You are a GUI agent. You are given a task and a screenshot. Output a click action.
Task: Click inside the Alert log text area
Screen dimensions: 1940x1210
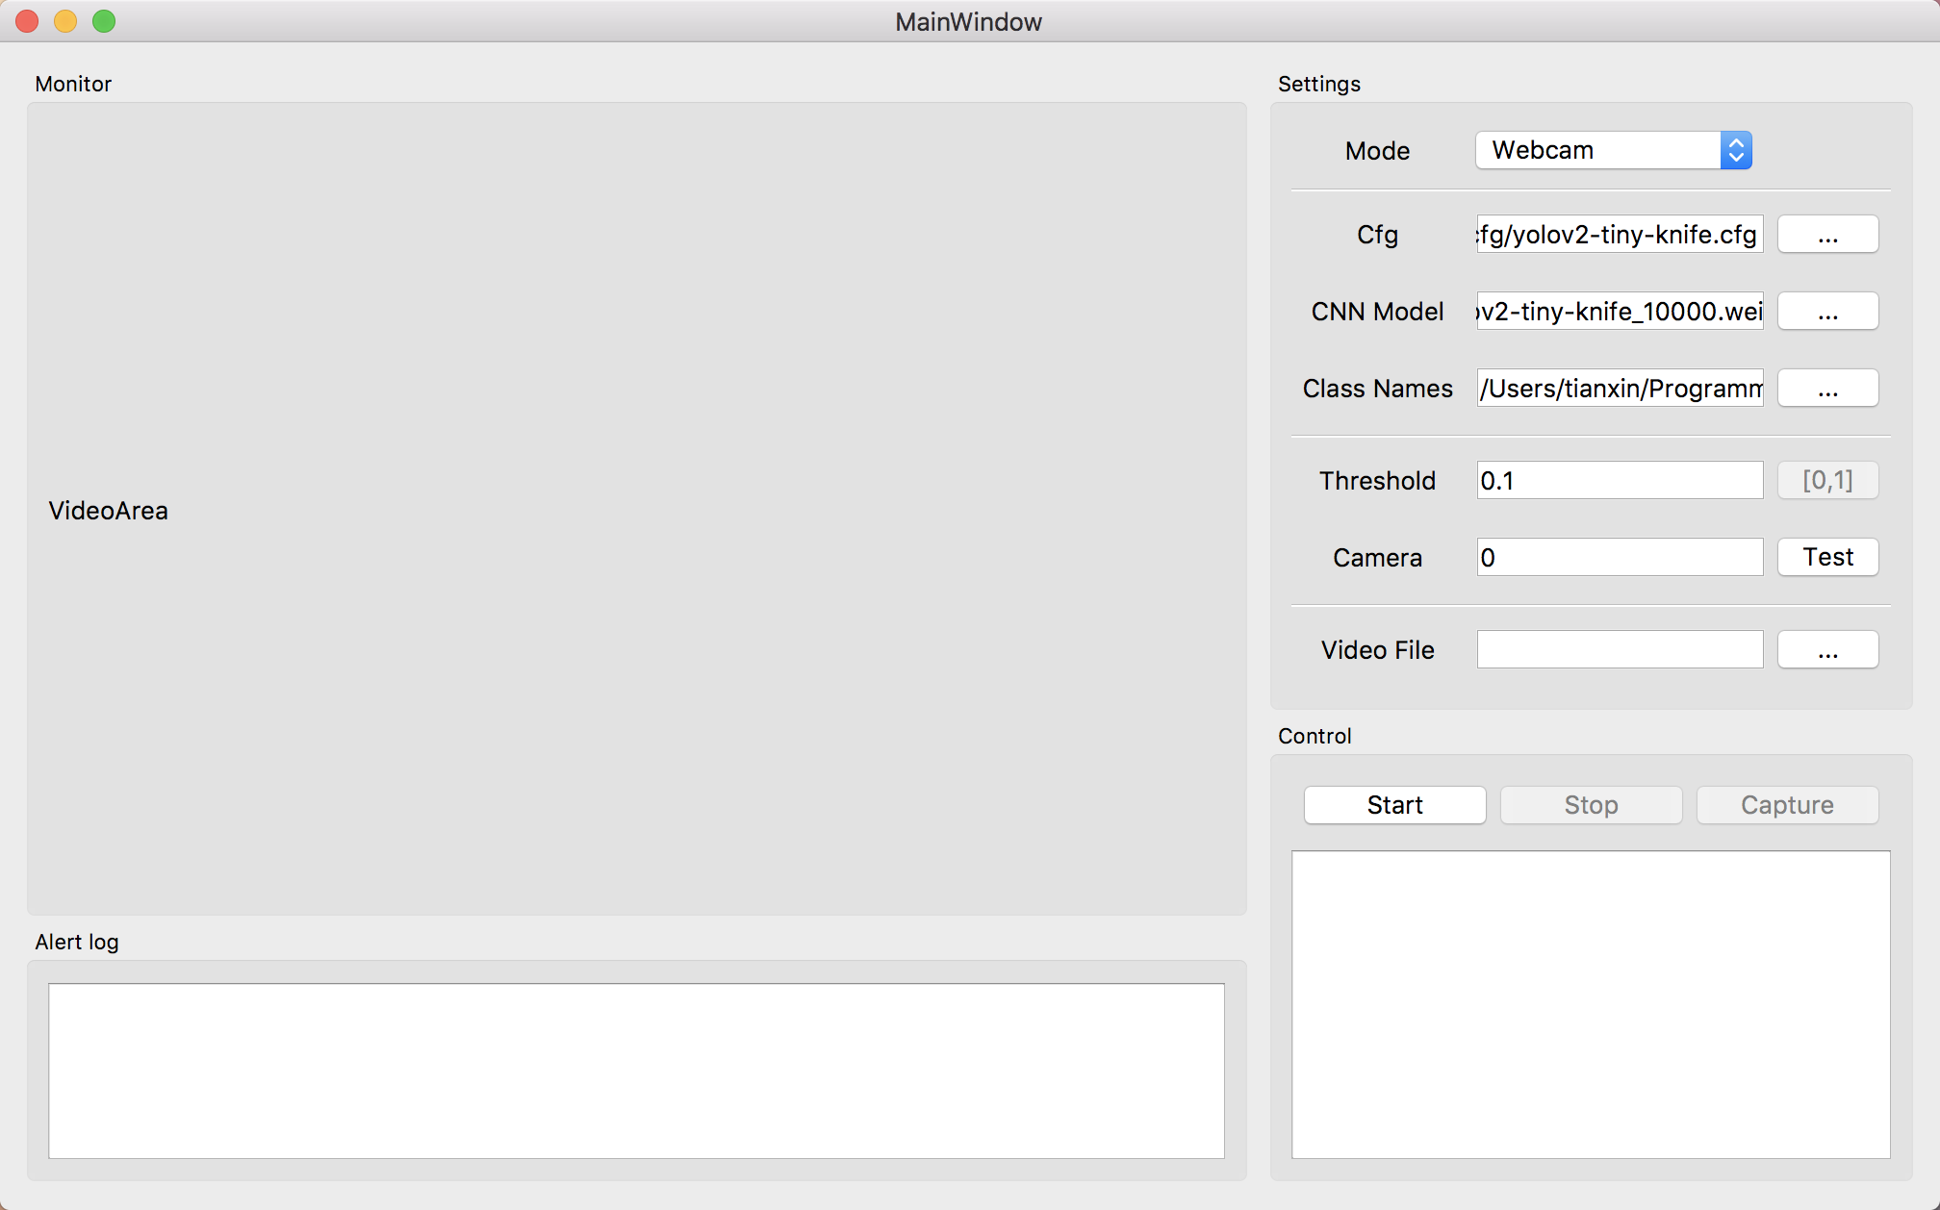point(636,1071)
